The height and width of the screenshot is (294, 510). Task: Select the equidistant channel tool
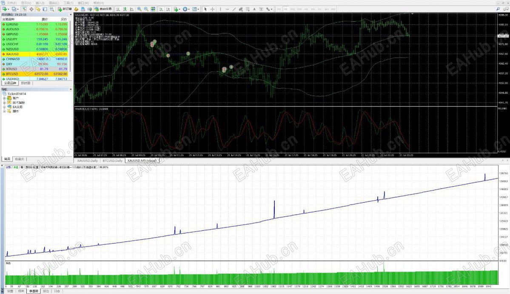point(241,9)
